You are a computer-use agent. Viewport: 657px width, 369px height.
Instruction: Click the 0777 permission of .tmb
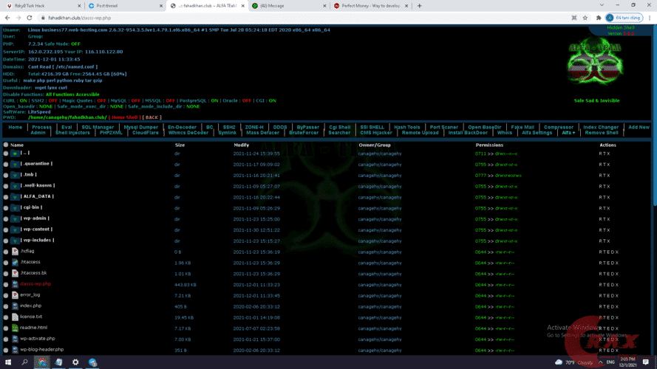480,176
